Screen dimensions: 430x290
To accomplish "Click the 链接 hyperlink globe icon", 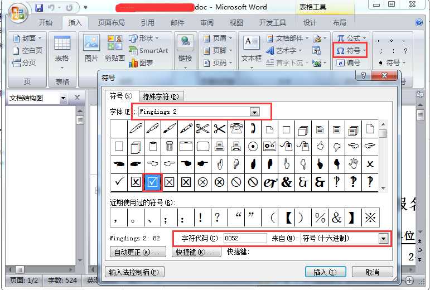I will 185,42.
